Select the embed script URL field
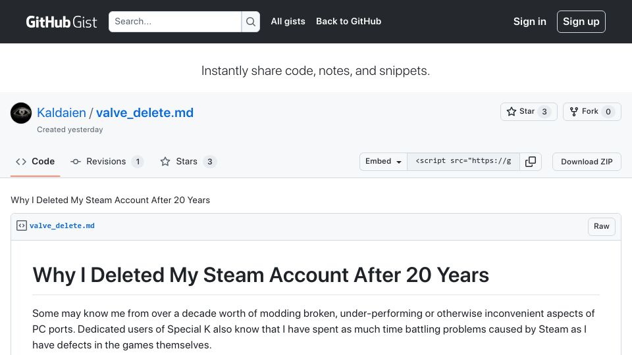The width and height of the screenshot is (632, 355). point(463,162)
